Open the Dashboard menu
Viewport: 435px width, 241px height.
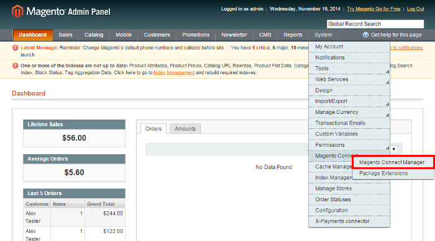click(x=33, y=35)
